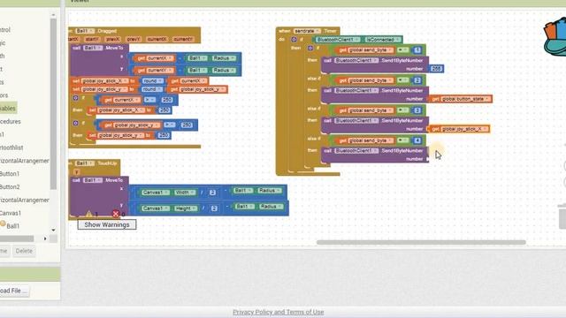This screenshot has height=318, width=566.
Task: Click the number 4 compared with send_byte
Action: 417,140
